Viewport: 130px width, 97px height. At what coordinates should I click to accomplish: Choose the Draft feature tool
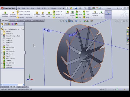click(79, 15)
